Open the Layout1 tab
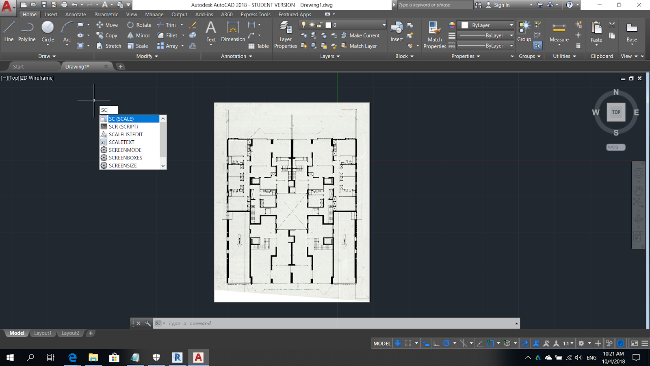 [x=43, y=333]
